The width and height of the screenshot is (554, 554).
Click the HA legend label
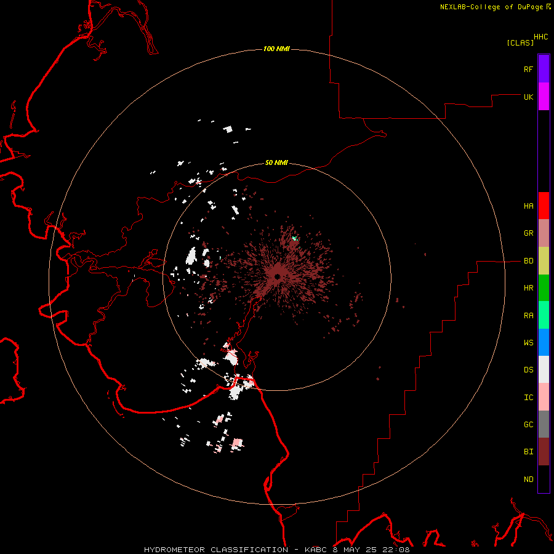click(528, 206)
